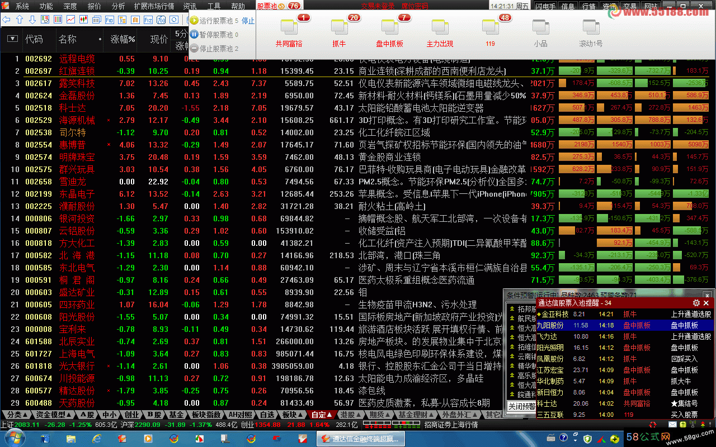The image size is (716, 447).
Task: Open the 主力出现 stock pool
Action: point(440,33)
